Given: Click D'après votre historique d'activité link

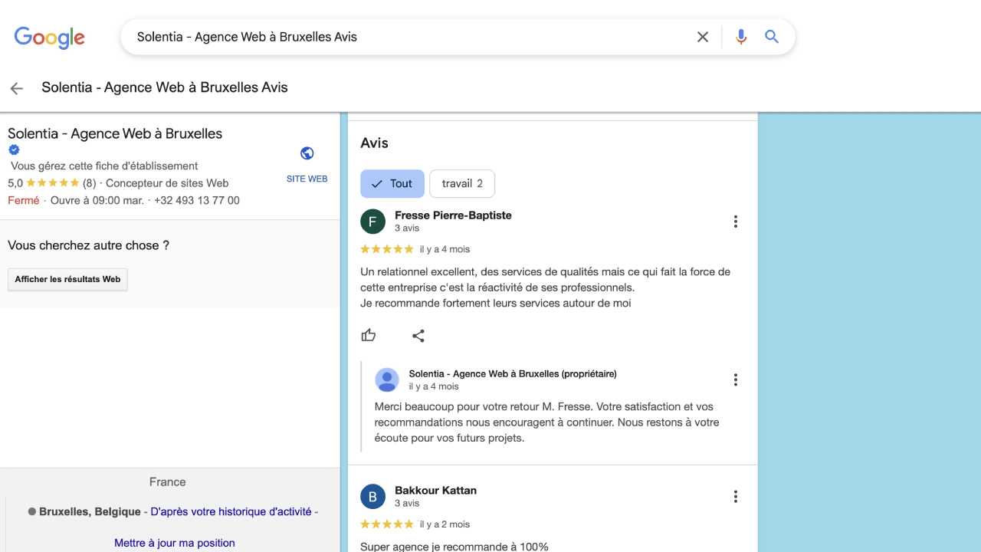Looking at the screenshot, I should [x=231, y=511].
